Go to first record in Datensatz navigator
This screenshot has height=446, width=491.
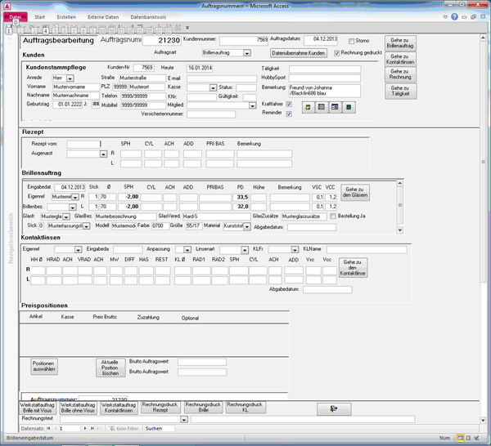[48, 429]
